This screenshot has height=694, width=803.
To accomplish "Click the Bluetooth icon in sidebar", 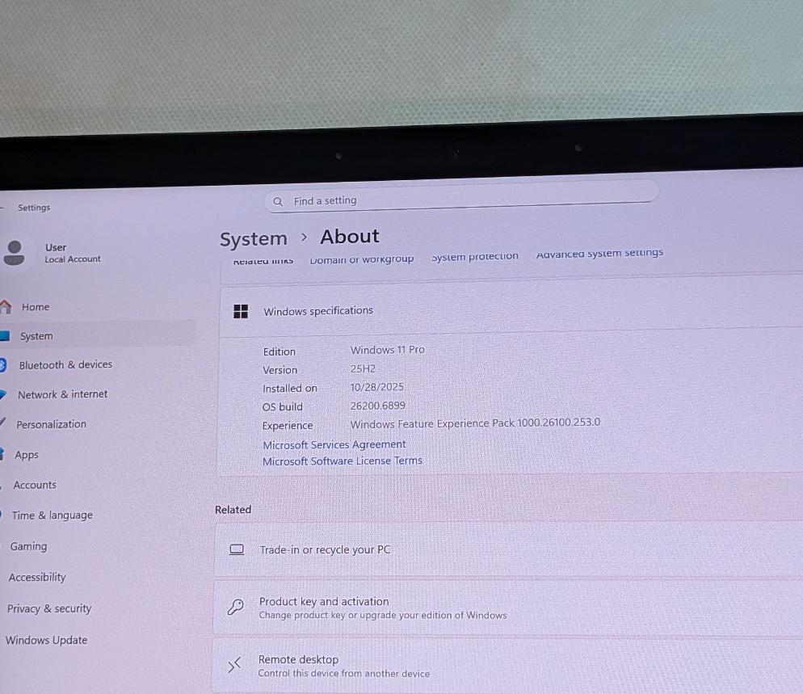I will [3, 365].
